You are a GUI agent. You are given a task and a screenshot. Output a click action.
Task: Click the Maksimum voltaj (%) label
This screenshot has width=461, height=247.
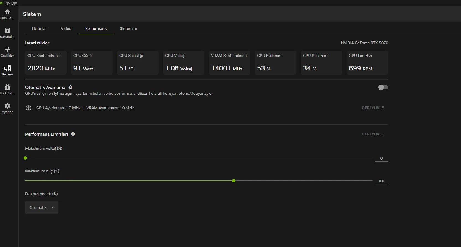(44, 148)
